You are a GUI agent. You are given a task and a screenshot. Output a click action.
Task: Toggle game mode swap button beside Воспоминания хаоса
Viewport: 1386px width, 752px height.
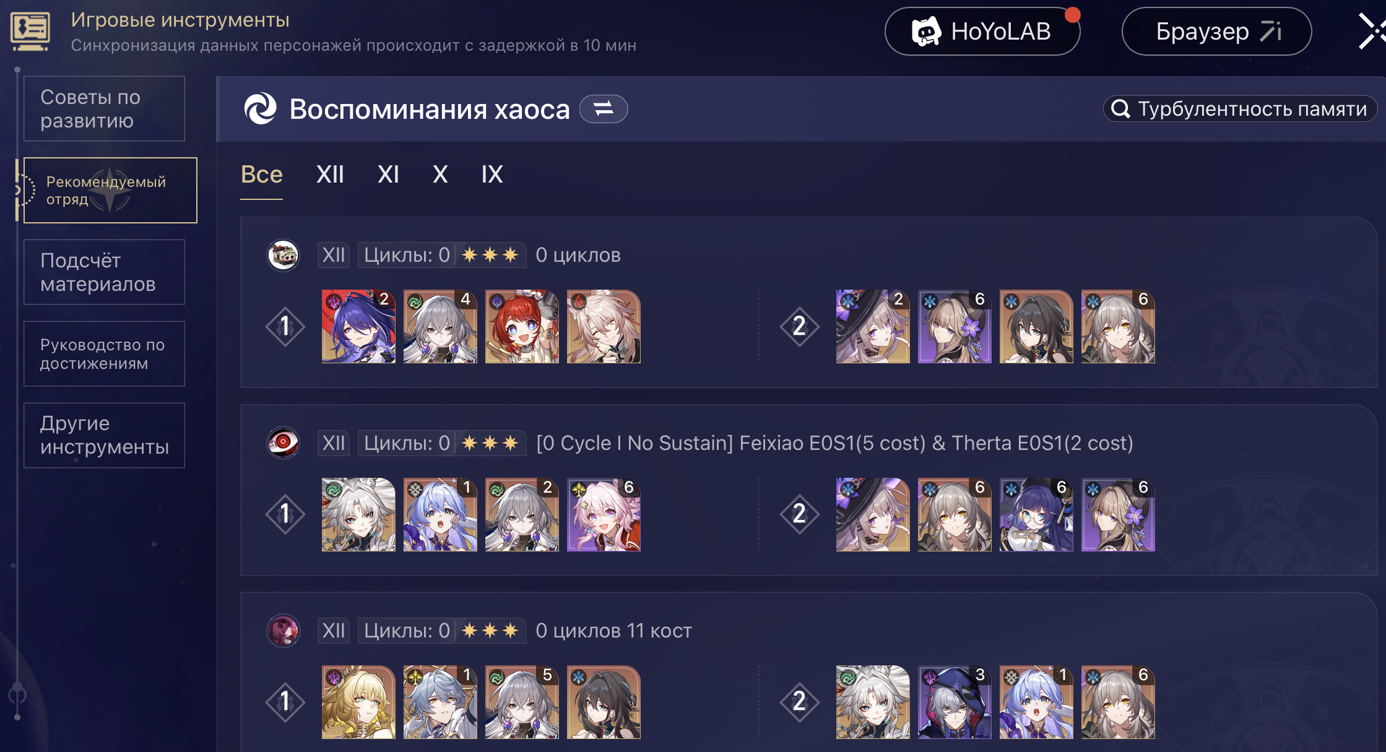[604, 109]
